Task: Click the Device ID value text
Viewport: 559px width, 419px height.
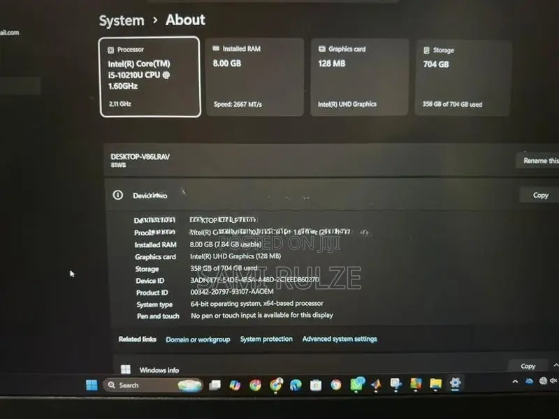Action: 255,280
